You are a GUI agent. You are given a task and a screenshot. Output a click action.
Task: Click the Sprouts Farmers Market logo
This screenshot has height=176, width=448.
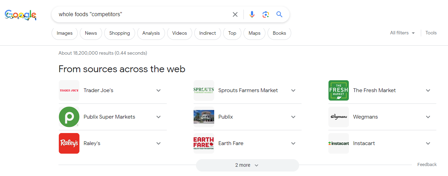[x=204, y=90]
